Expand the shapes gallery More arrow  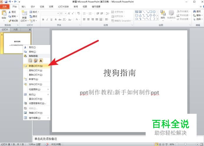click(x=157, y=19)
